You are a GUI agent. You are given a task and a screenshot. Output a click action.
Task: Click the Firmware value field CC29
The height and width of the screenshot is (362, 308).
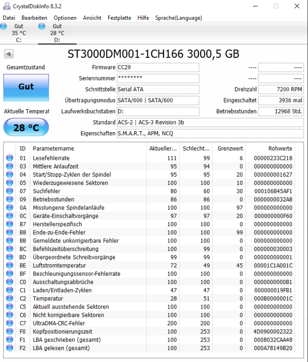(x=158, y=68)
